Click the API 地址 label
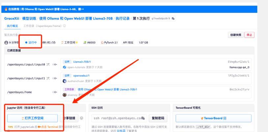The width and height of the screenshot is (268, 132). [x=128, y=43]
